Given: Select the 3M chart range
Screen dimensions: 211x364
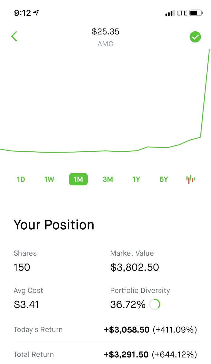Looking at the screenshot, I should click(x=108, y=179).
